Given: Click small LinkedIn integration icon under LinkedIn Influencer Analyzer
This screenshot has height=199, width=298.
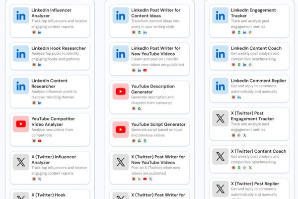Looking at the screenshot, I should point(40,32).
